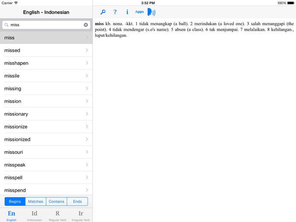Switch to the Irregular Verb tab
Screen dimensions: 296x222
tap(81, 216)
